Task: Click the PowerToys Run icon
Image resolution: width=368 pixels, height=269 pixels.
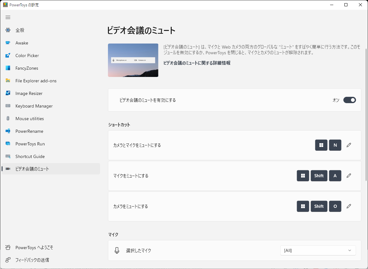Action: pyautogui.click(x=8, y=144)
